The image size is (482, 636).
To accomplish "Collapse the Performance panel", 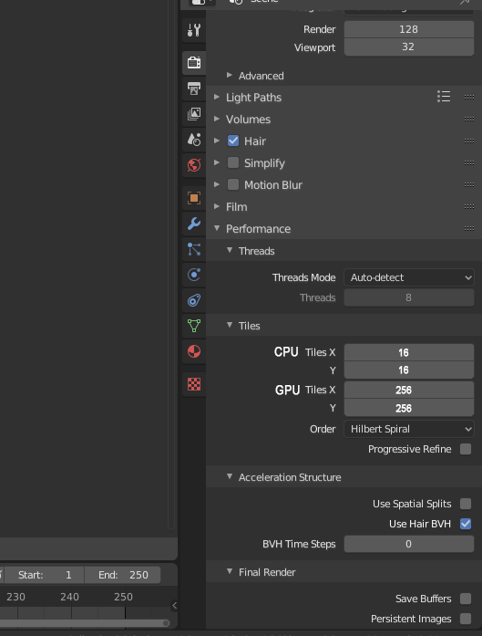I will [x=217, y=228].
